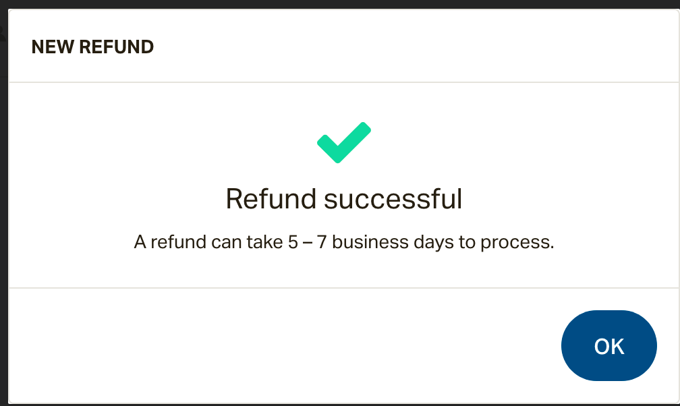Click the word successful in heading

pos(393,199)
